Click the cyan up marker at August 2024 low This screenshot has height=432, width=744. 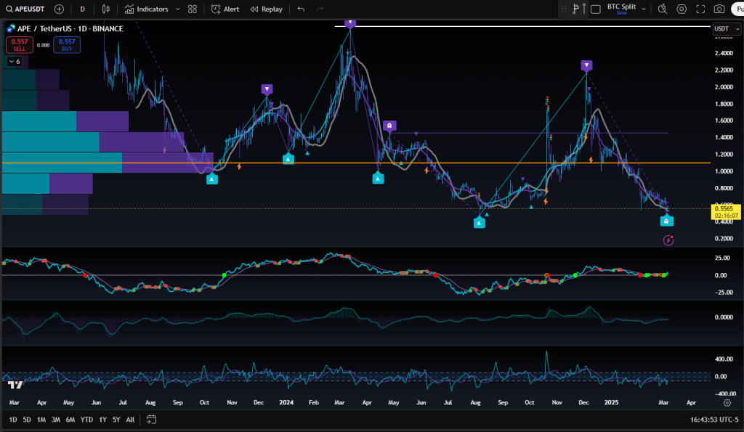(x=480, y=222)
